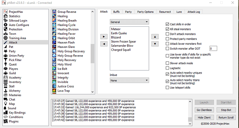Open the Sound bell icon
Screen dimensions: 239x128
point(6,108)
